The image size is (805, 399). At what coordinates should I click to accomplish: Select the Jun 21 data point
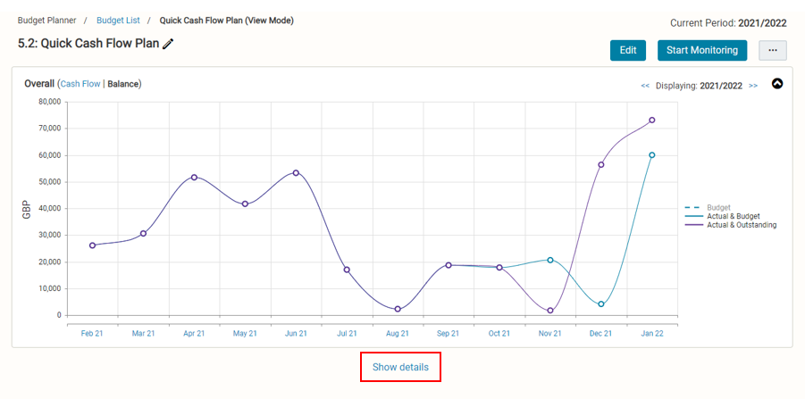pyautogui.click(x=296, y=173)
